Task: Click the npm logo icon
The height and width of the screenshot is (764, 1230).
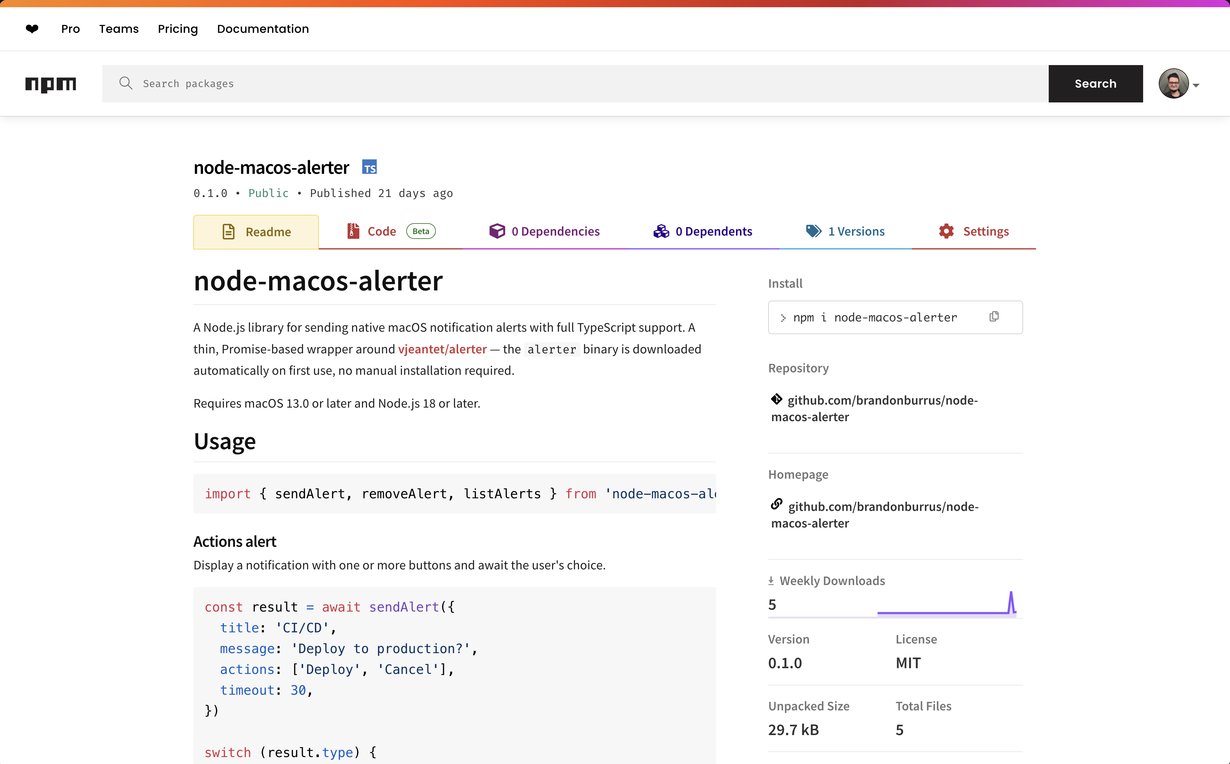Action: (51, 84)
